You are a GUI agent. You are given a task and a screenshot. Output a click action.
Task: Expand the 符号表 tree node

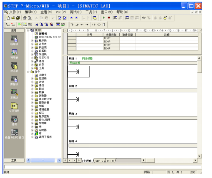[x=32, y=44]
